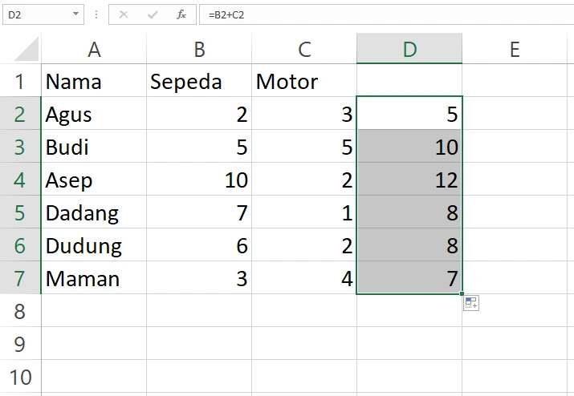Viewport: 574px width, 396px height.
Task: Click the cell containing Sepeda
Action: tap(199, 81)
